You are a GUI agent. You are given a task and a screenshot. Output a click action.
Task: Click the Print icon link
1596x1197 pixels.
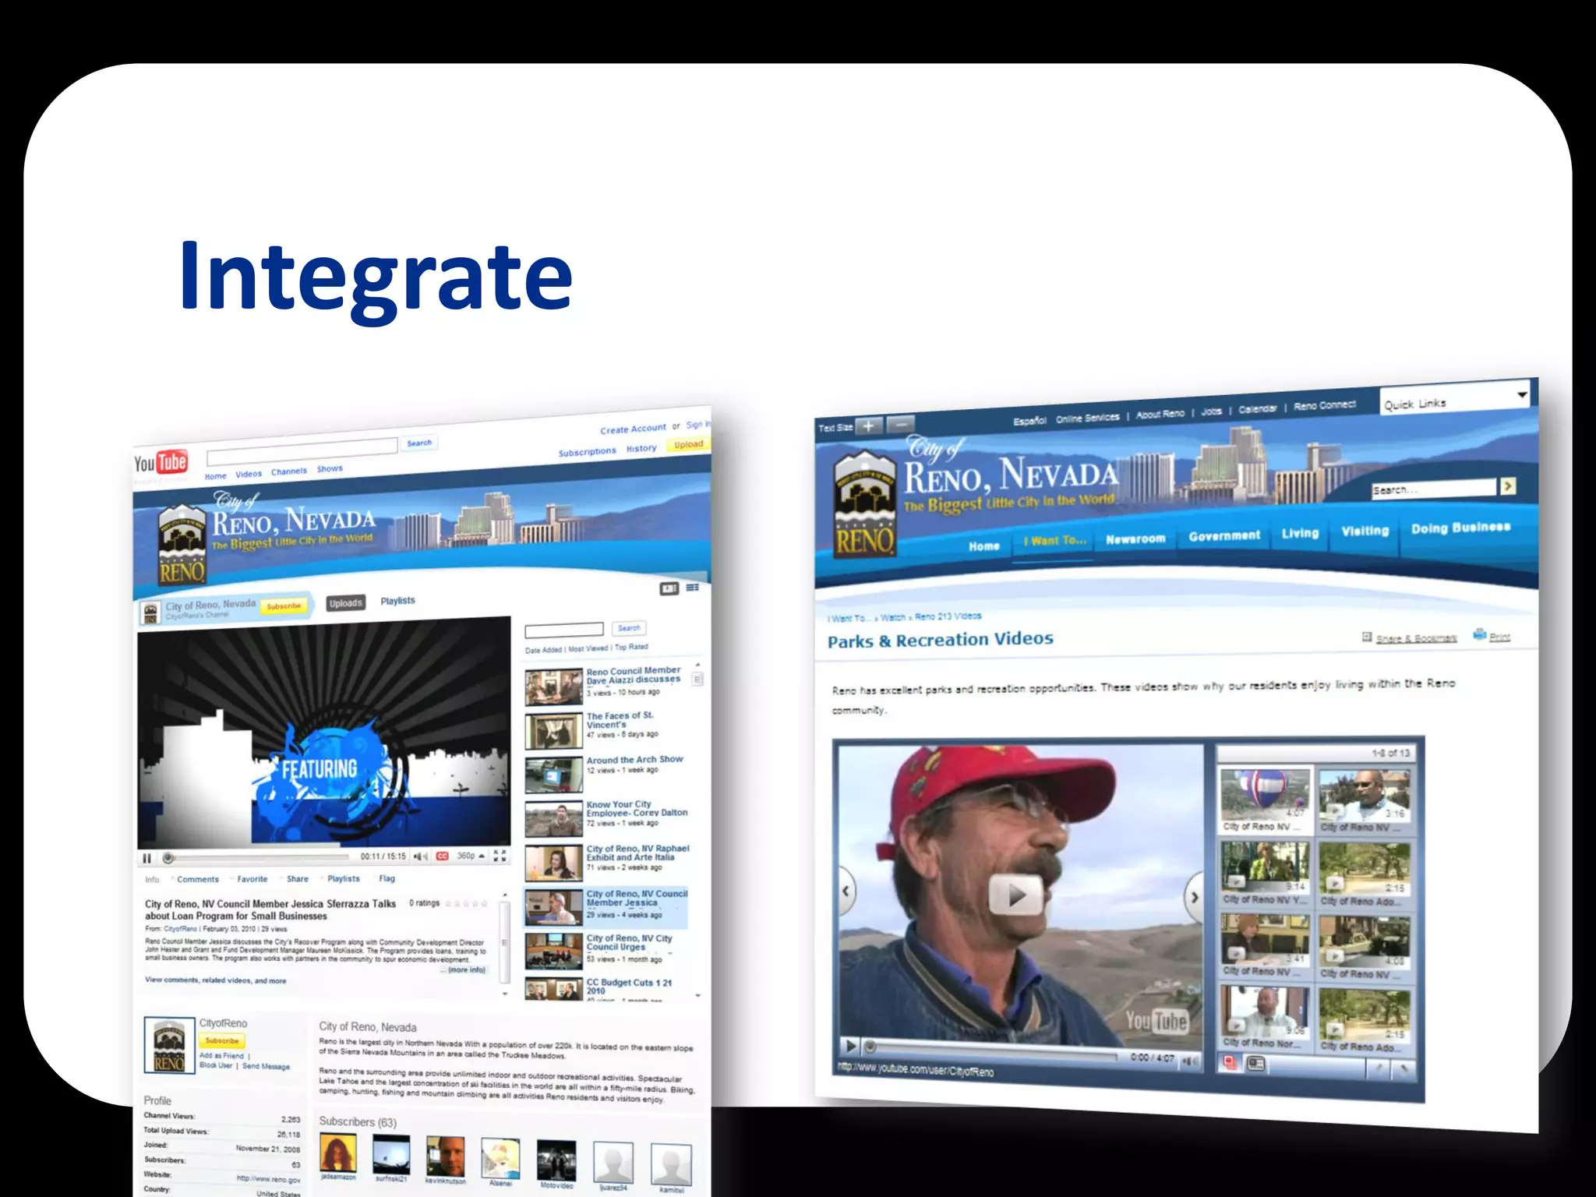click(1491, 635)
